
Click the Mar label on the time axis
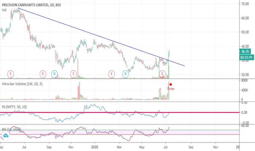pos(119,147)
